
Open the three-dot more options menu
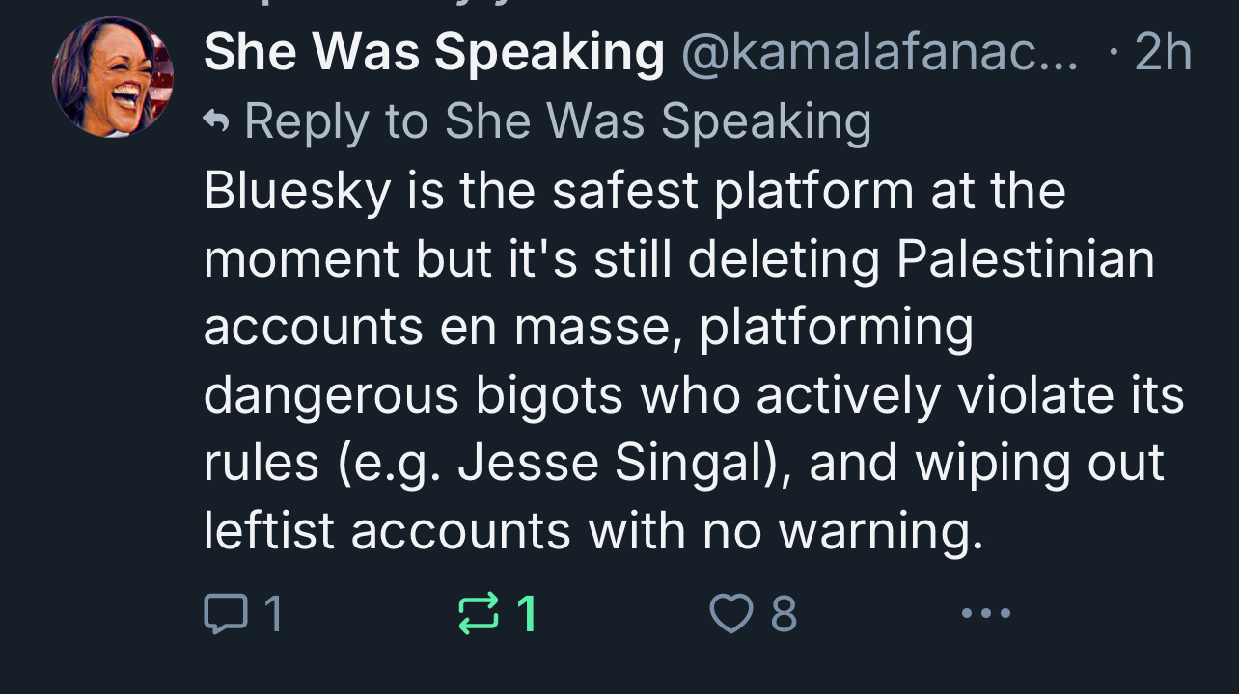click(985, 613)
